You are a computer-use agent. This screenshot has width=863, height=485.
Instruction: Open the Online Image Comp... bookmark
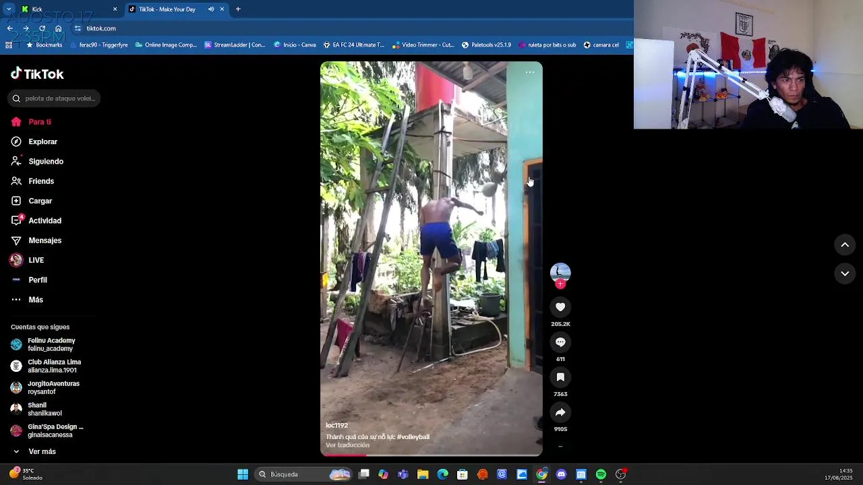tap(166, 45)
